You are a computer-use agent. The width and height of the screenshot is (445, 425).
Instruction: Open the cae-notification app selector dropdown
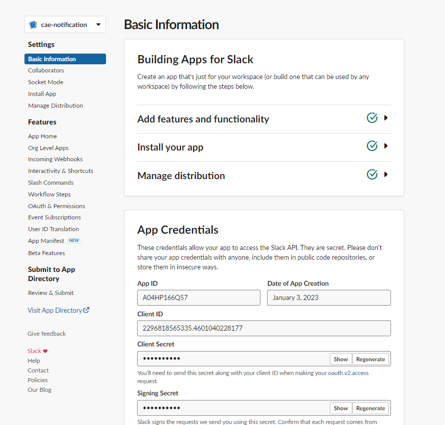pos(65,24)
